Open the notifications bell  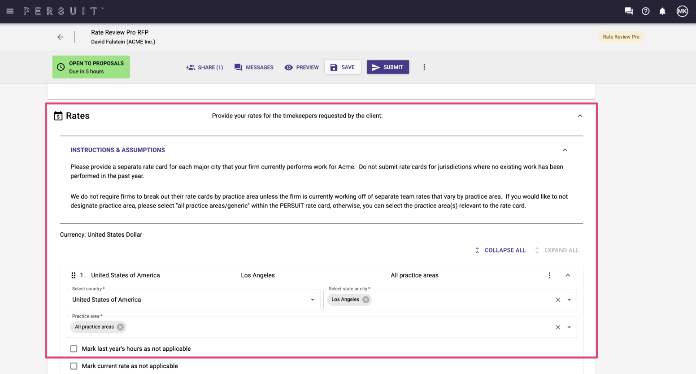[662, 11]
